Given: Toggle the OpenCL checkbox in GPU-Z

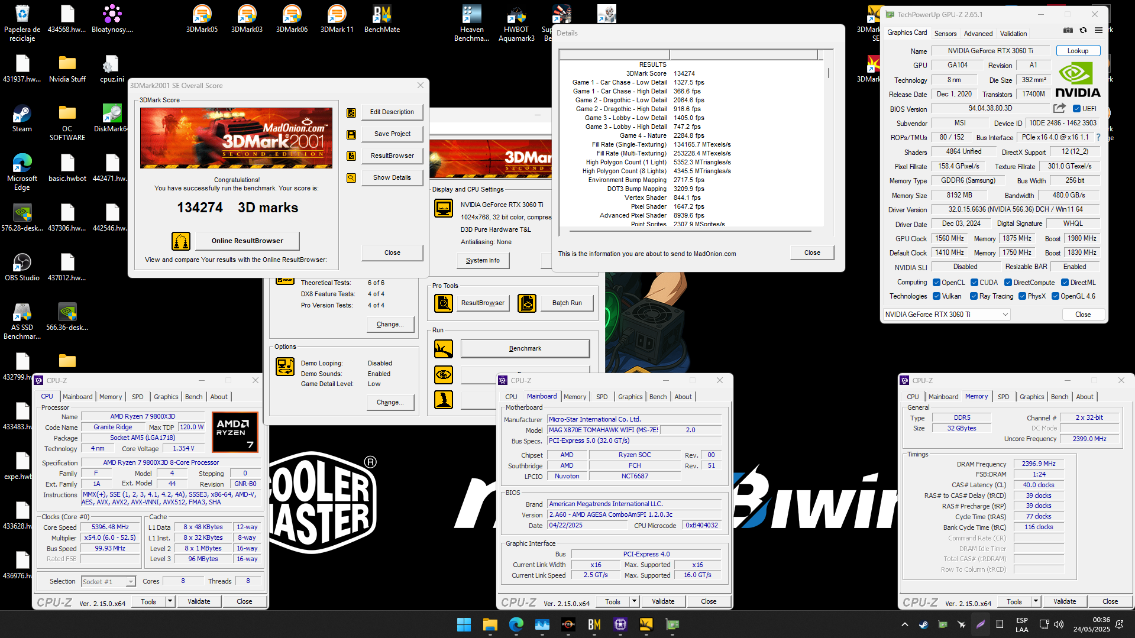Looking at the screenshot, I should click(x=936, y=283).
